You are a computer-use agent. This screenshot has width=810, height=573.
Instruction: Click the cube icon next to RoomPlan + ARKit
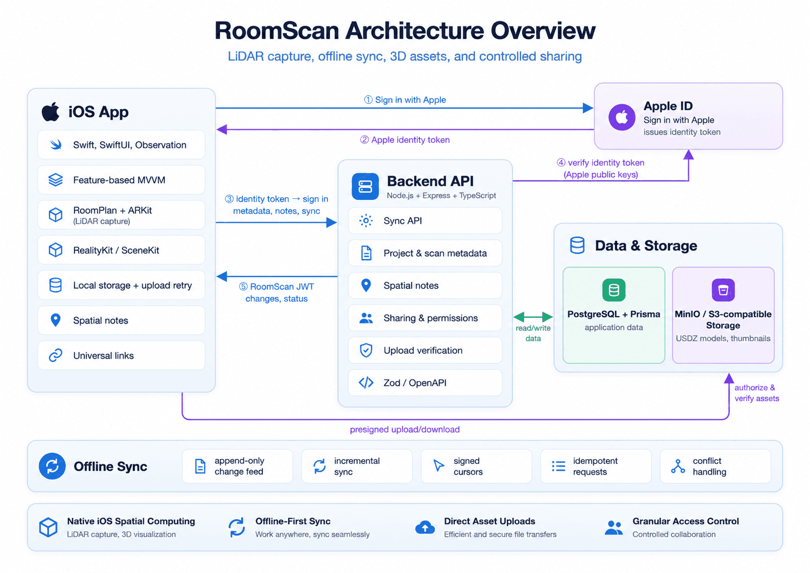(55, 215)
